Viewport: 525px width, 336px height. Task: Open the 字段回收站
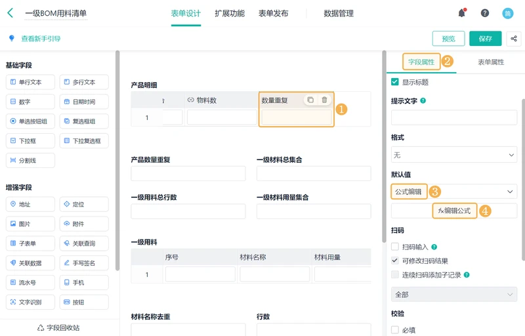point(58,327)
